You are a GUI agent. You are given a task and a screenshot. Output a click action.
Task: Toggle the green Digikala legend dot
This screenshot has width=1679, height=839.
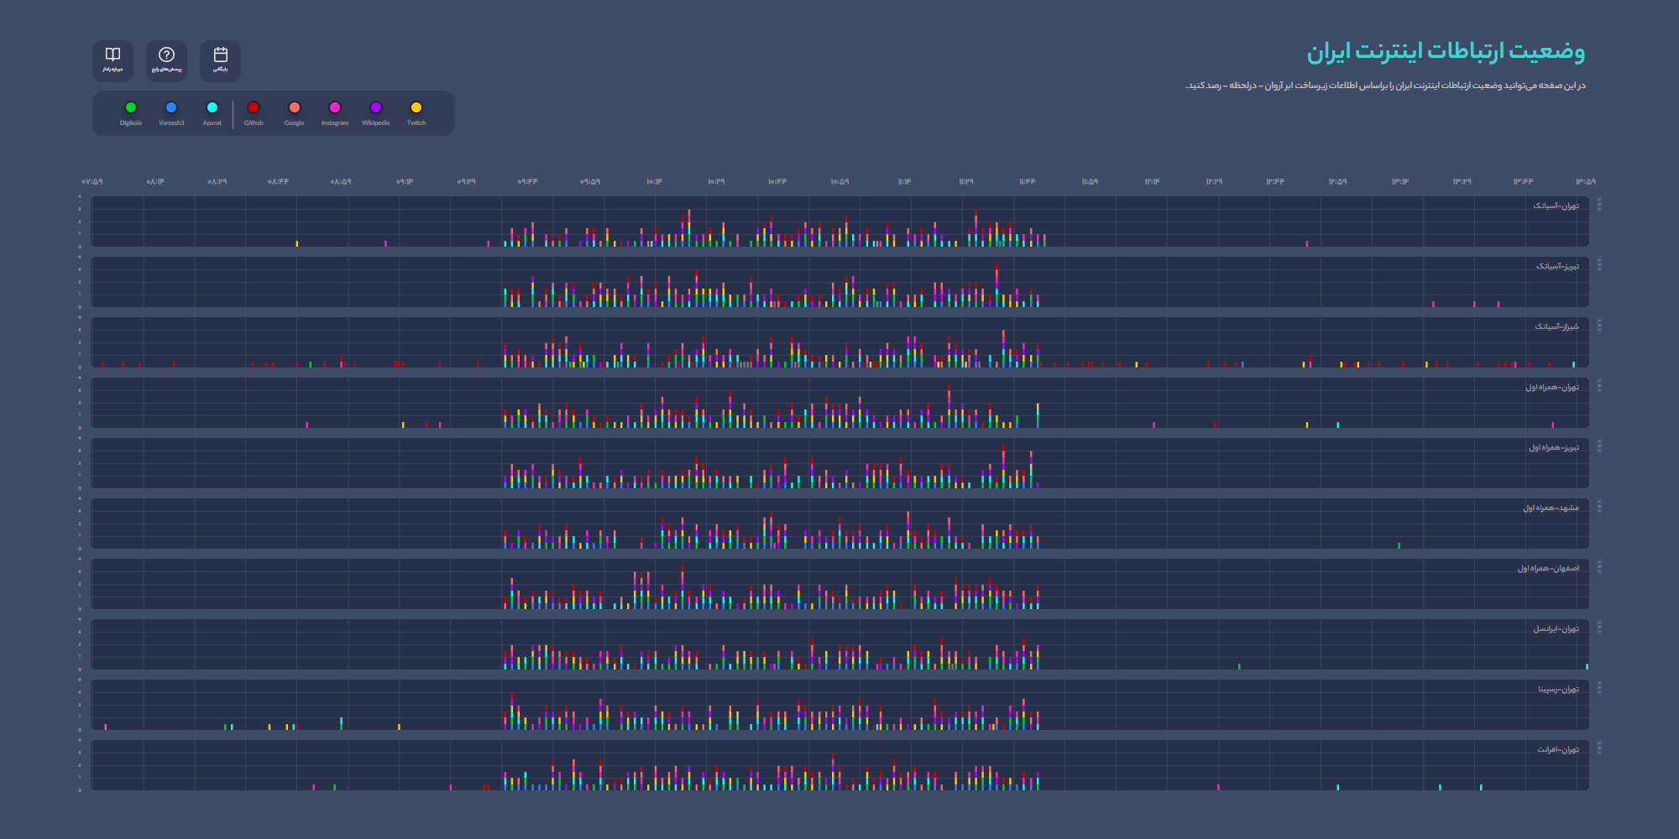pyautogui.click(x=131, y=107)
